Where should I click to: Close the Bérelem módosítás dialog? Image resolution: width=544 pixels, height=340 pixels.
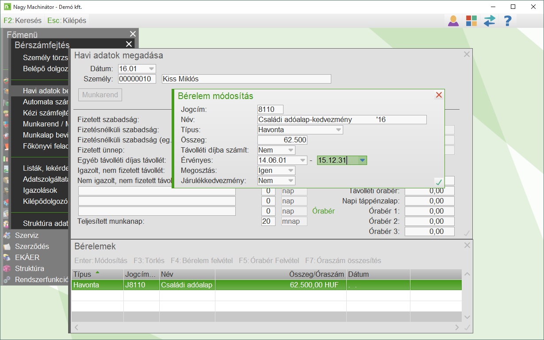pos(439,95)
